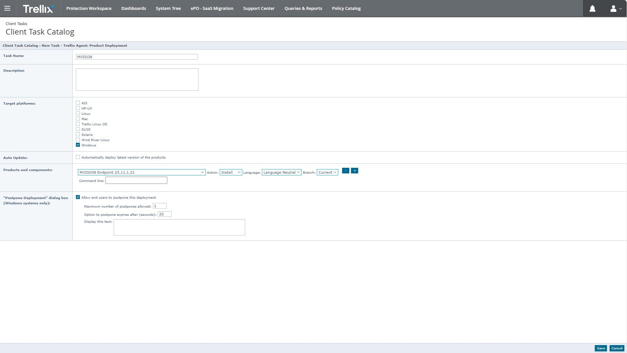Navigate to Support Center
Screen dimensions: 627x353
tap(259, 8)
